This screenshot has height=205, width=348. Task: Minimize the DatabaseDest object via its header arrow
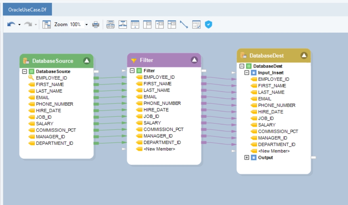tap(304, 55)
